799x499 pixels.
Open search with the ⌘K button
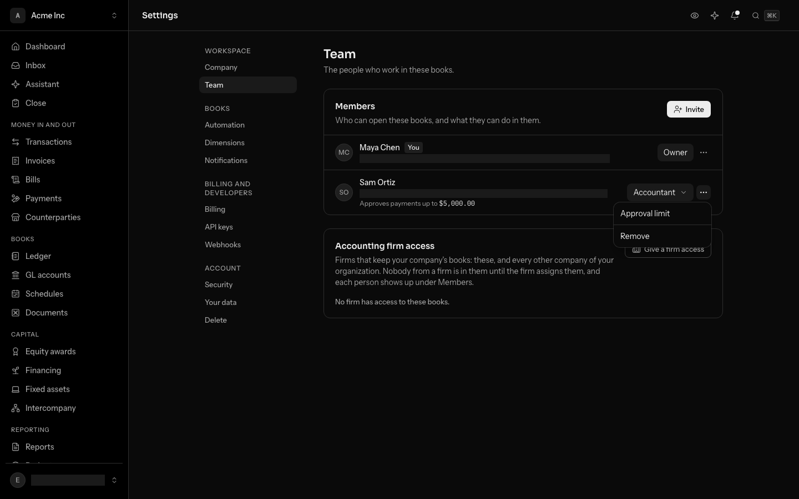pyautogui.click(x=766, y=16)
